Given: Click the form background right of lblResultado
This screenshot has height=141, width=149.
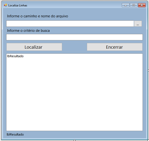Looking at the screenshot, I should (84, 134).
